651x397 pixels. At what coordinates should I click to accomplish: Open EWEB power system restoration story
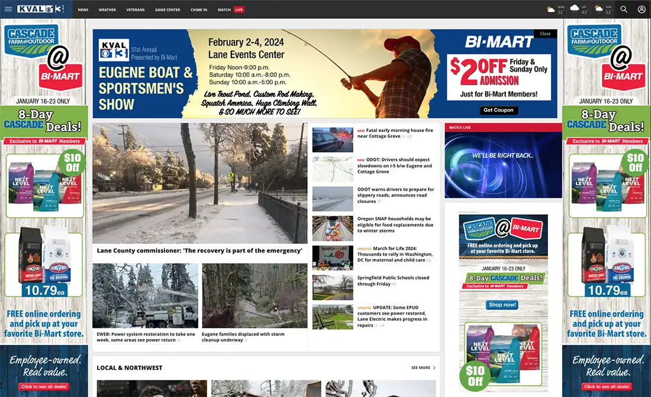(146, 337)
